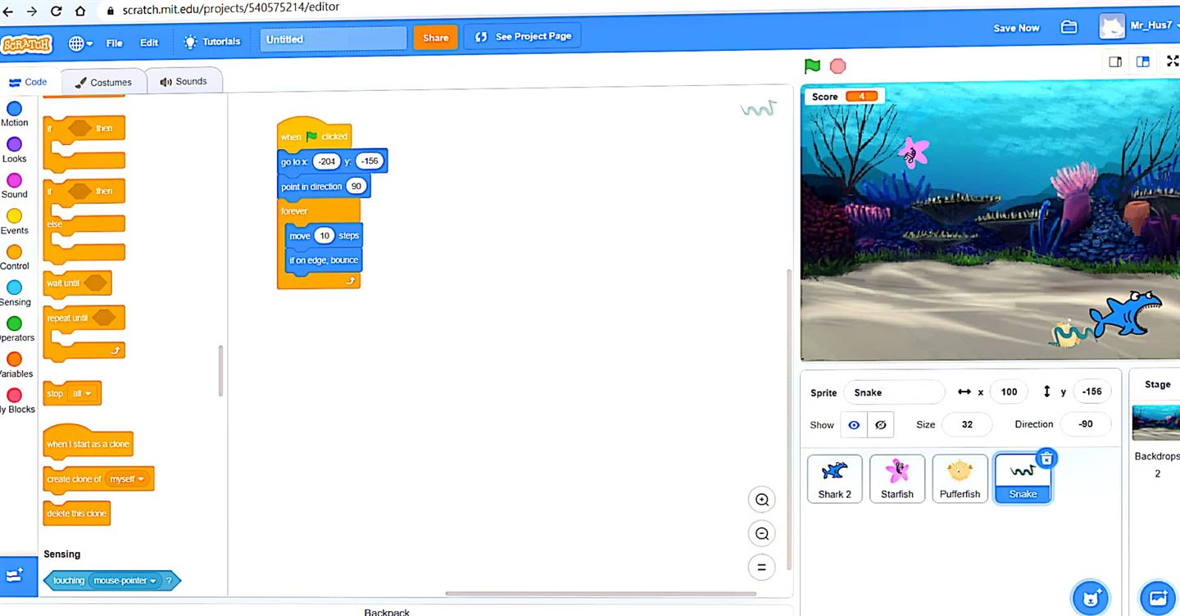Open the My Stuff folder icon

1069,27
